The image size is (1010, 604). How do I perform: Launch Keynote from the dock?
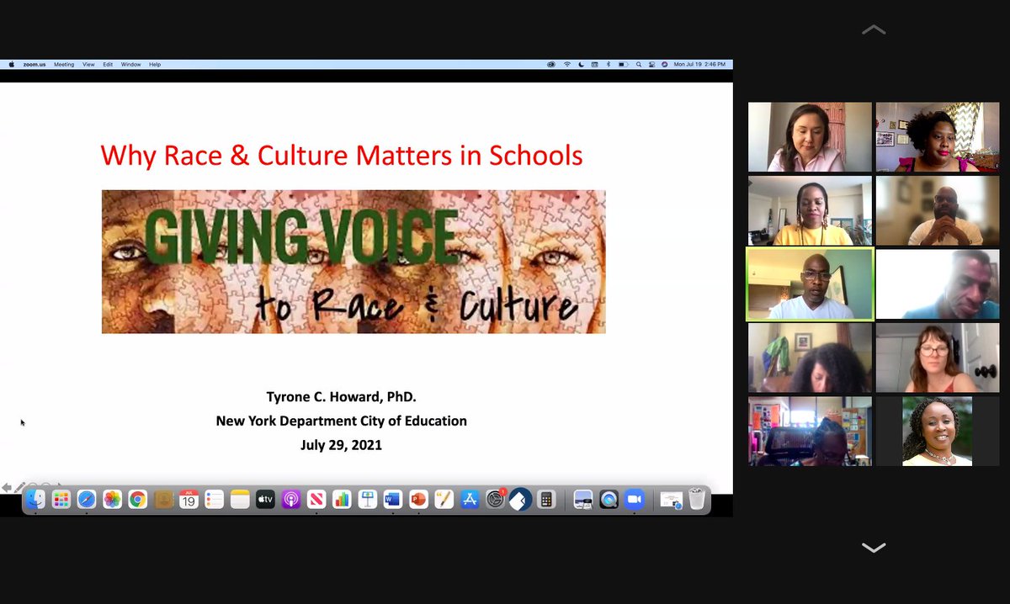[x=367, y=500]
